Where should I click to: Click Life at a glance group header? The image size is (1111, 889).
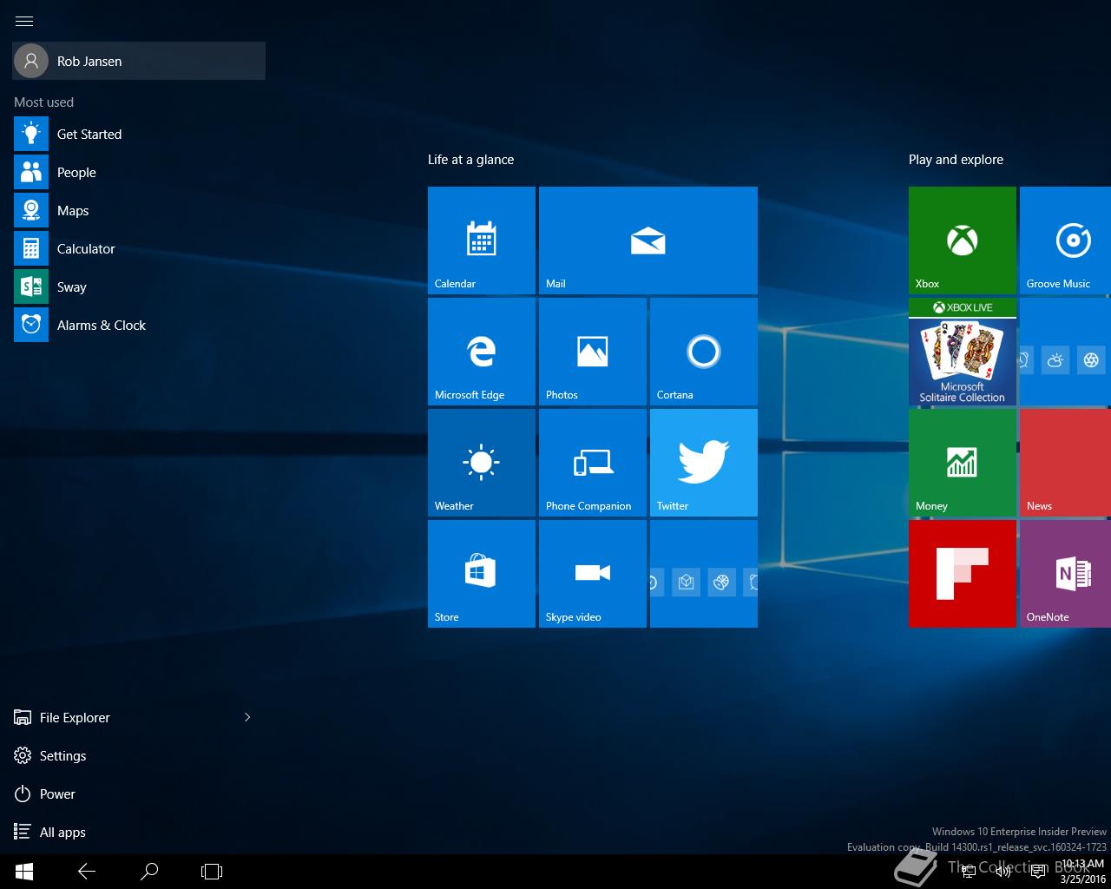pyautogui.click(x=470, y=160)
